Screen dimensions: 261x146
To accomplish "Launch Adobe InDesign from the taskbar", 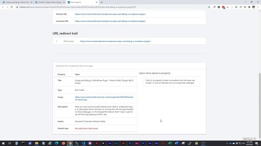I will 97,143.
